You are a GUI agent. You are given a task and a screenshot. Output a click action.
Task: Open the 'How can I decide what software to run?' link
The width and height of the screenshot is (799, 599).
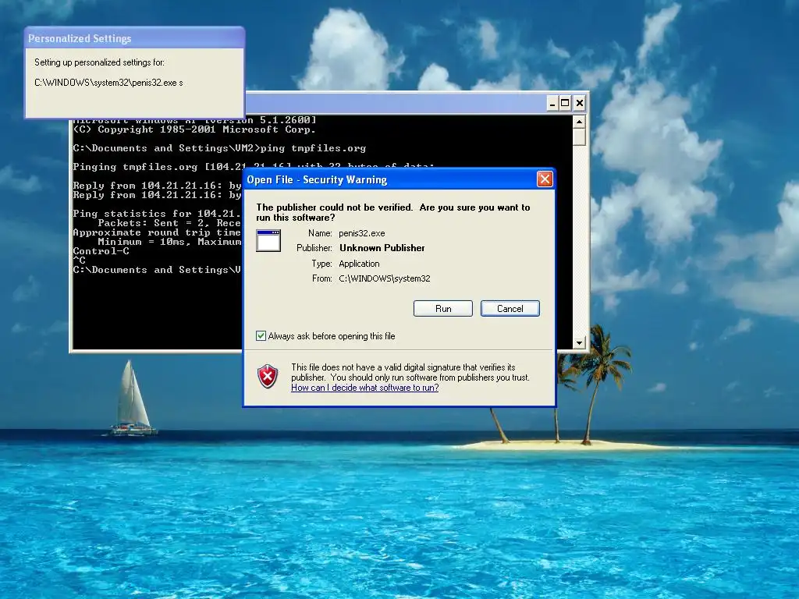(x=365, y=388)
